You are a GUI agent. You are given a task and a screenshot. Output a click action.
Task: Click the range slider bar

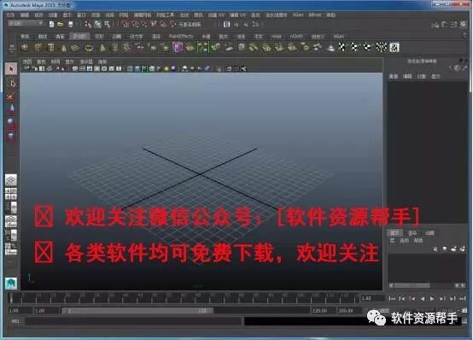[x=137, y=311]
